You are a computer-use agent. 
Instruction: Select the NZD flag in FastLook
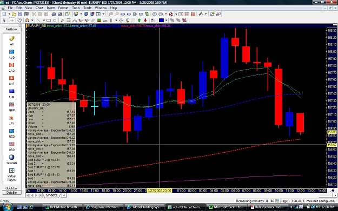(12, 133)
